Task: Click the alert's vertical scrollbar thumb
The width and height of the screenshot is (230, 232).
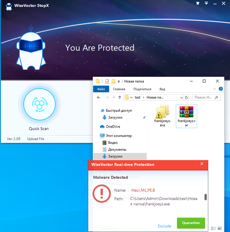Action: [x=205, y=197]
